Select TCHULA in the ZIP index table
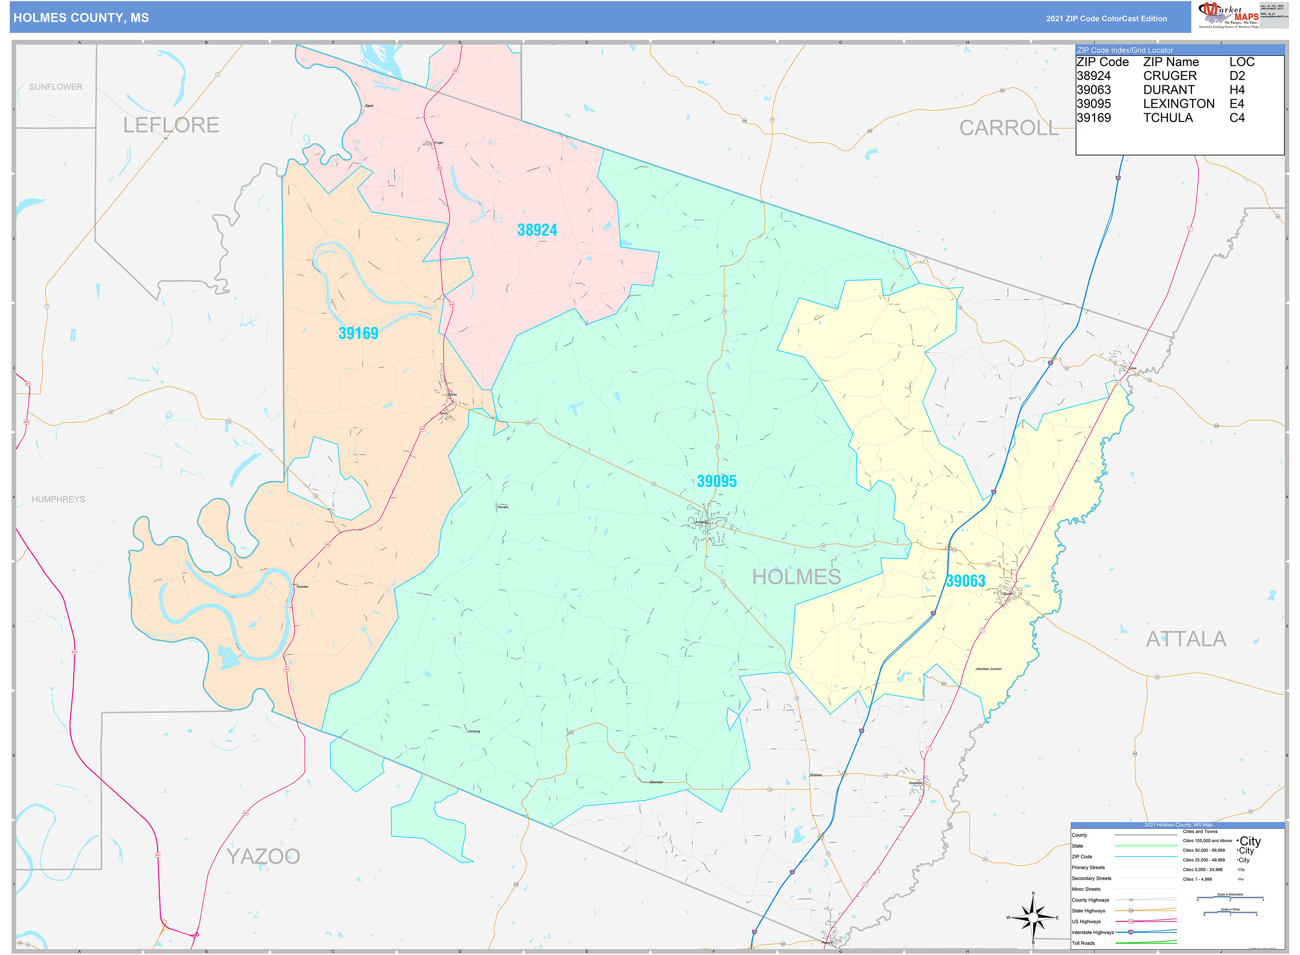The width and height of the screenshot is (1300, 955). tap(1168, 118)
